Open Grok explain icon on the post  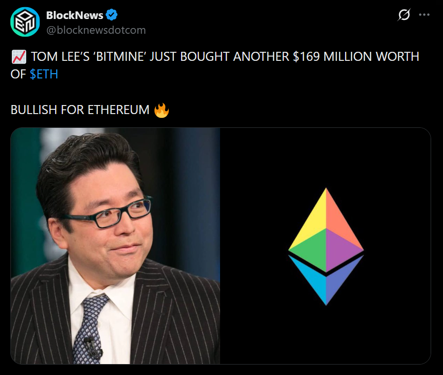(x=404, y=15)
